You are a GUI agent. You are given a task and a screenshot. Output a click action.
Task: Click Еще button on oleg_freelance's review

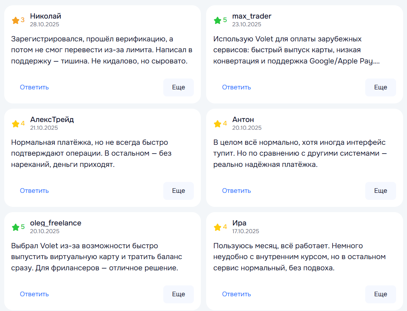coord(178,294)
